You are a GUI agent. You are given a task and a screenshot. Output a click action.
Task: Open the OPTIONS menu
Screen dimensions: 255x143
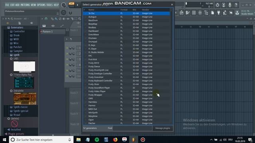click(41, 5)
